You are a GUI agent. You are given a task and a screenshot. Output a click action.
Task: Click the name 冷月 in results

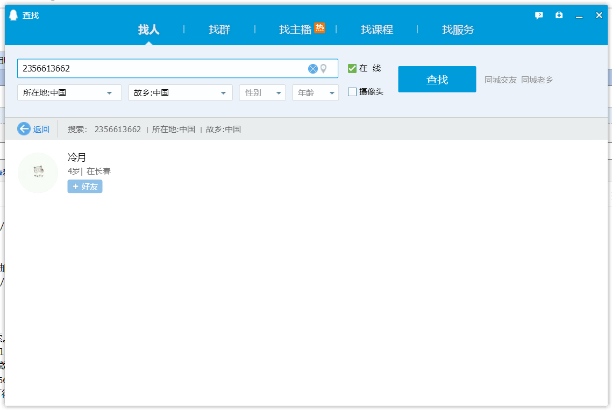pos(76,157)
